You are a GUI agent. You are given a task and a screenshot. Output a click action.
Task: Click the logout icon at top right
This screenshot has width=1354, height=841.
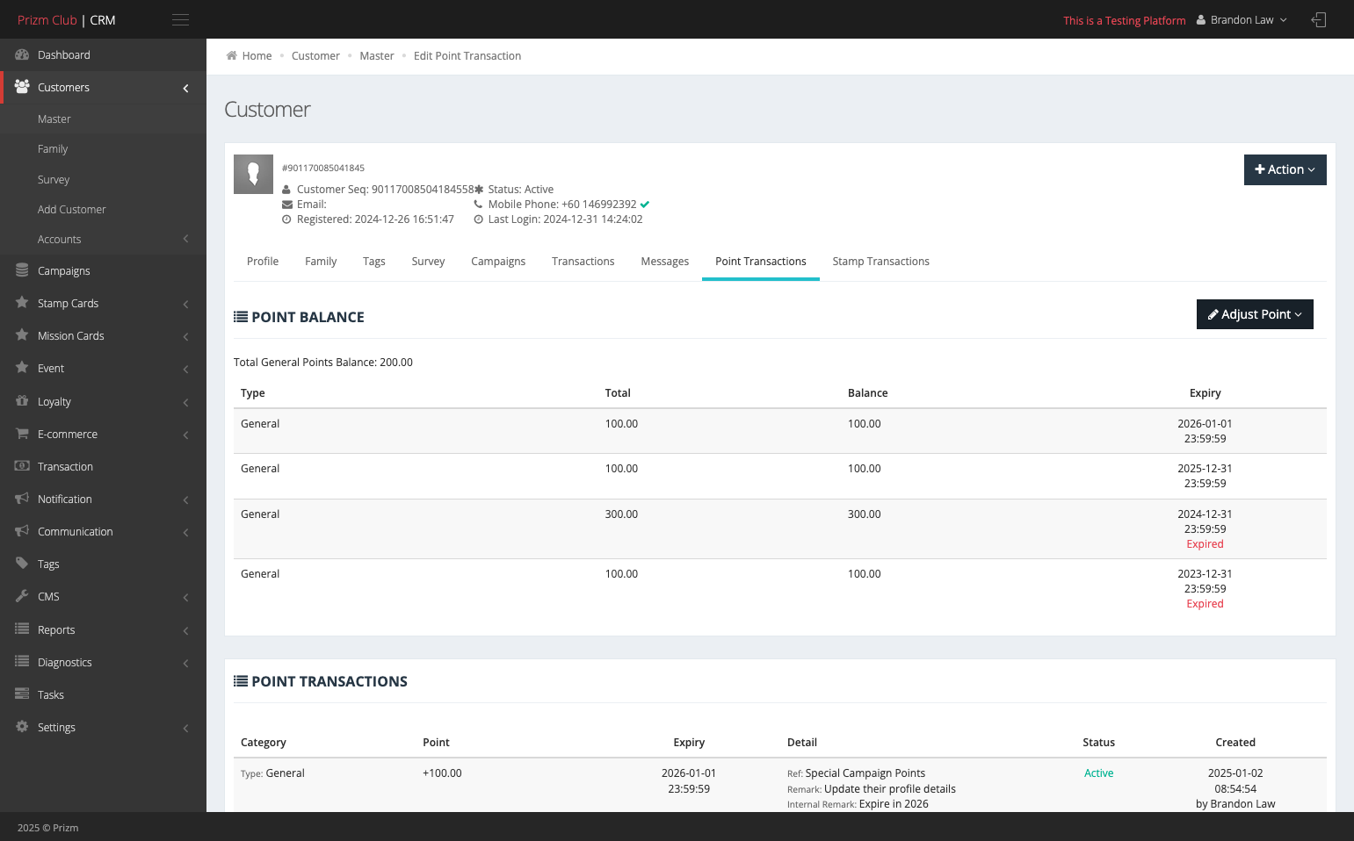(1318, 19)
